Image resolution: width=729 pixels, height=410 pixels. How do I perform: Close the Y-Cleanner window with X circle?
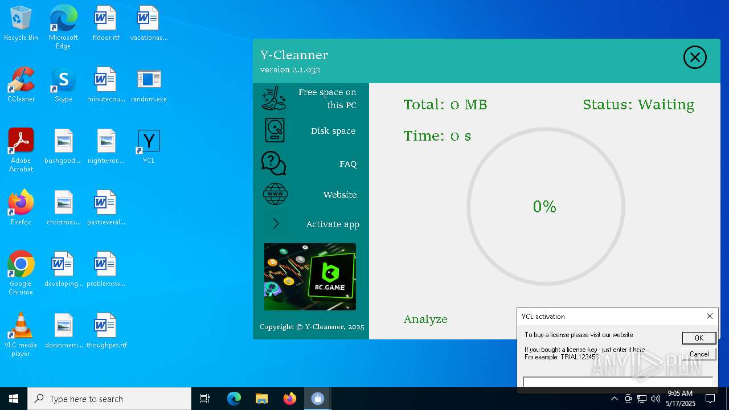(695, 57)
